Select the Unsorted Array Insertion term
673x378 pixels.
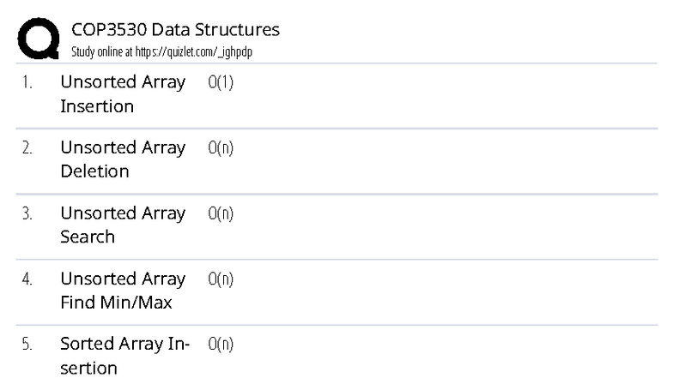coord(122,94)
